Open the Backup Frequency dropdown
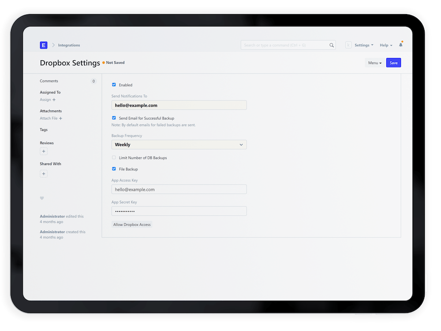441x331 pixels. [179, 144]
